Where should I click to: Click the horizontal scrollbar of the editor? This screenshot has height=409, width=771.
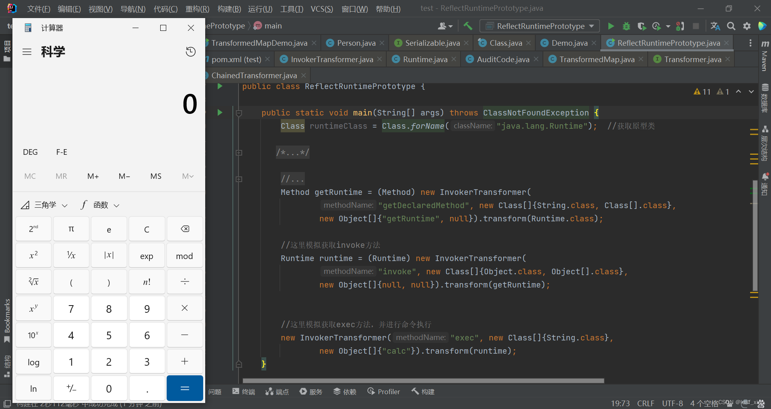424,381
